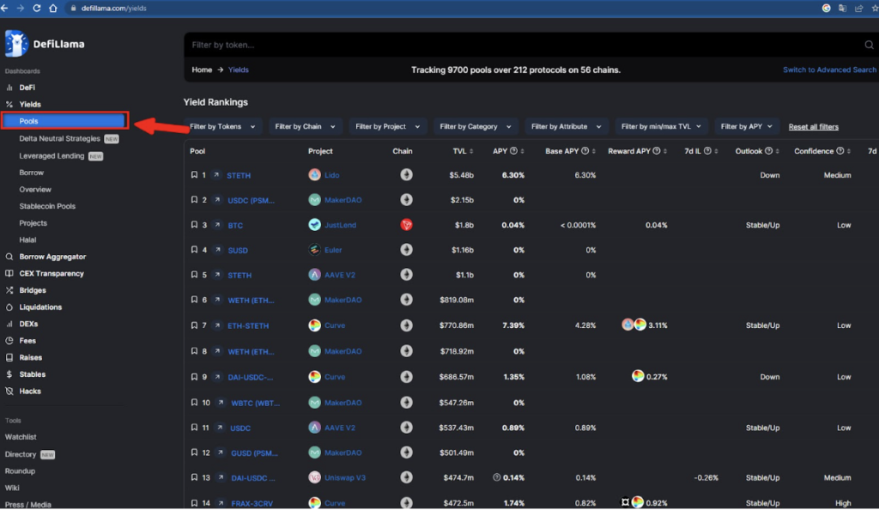
Task: Click the DefiLlama logo
Action: click(45, 44)
